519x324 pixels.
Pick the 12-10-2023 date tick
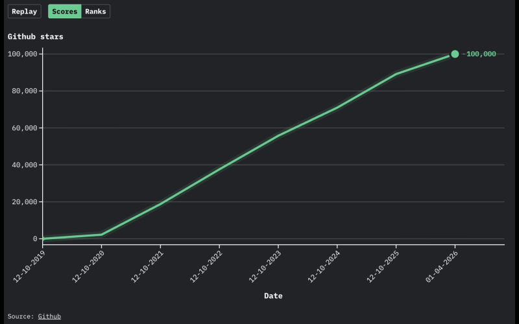[x=264, y=266]
